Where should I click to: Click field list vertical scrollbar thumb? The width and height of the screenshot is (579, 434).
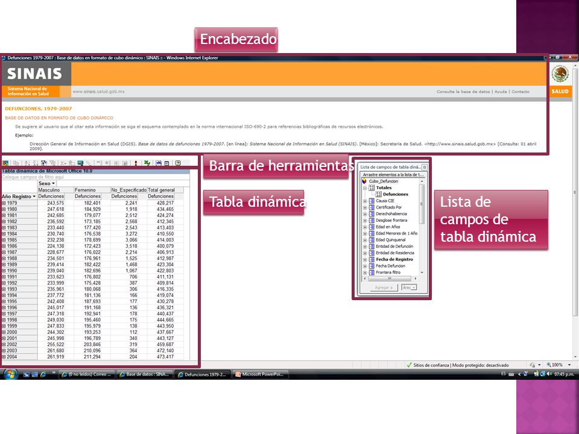[x=422, y=204]
